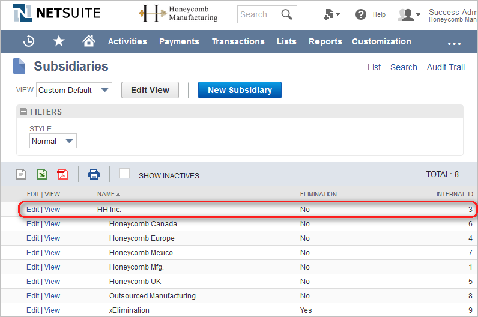478x317 pixels.
Task: Edit the Honeycomb Mfg. subsidiary
Action: point(32,267)
